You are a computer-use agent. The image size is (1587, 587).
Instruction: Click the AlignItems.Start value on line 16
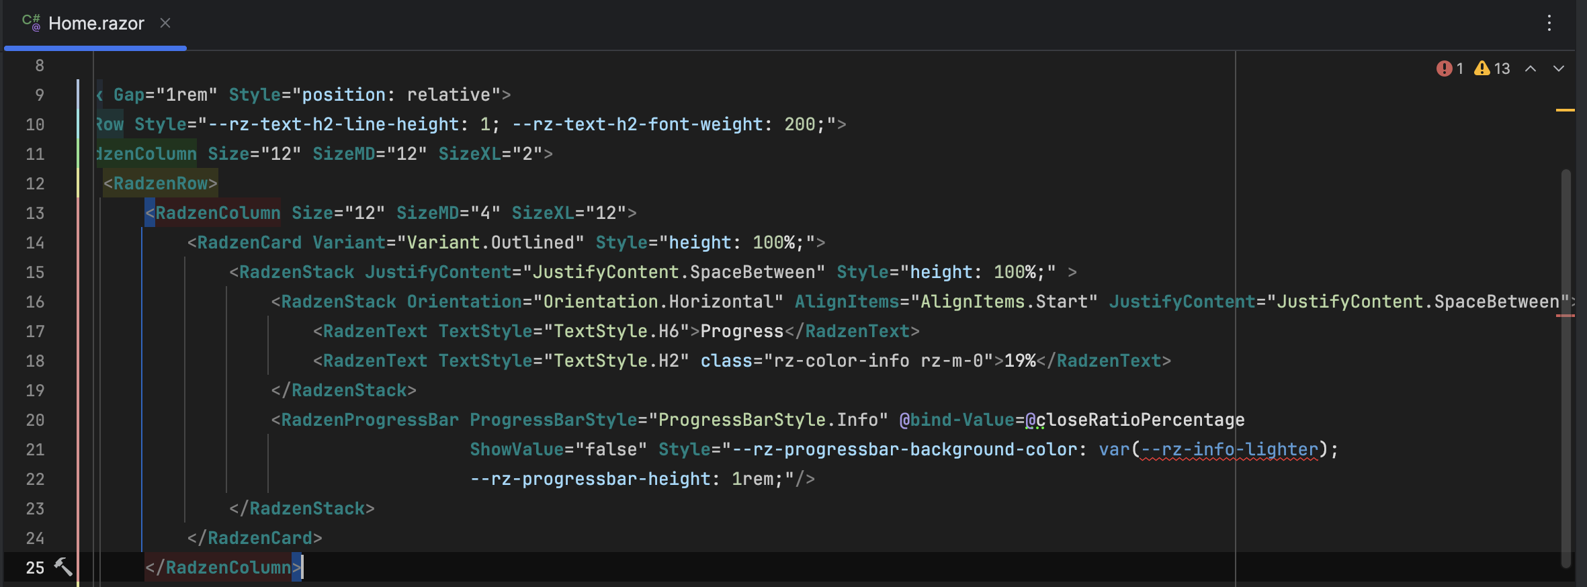pyautogui.click(x=1004, y=302)
